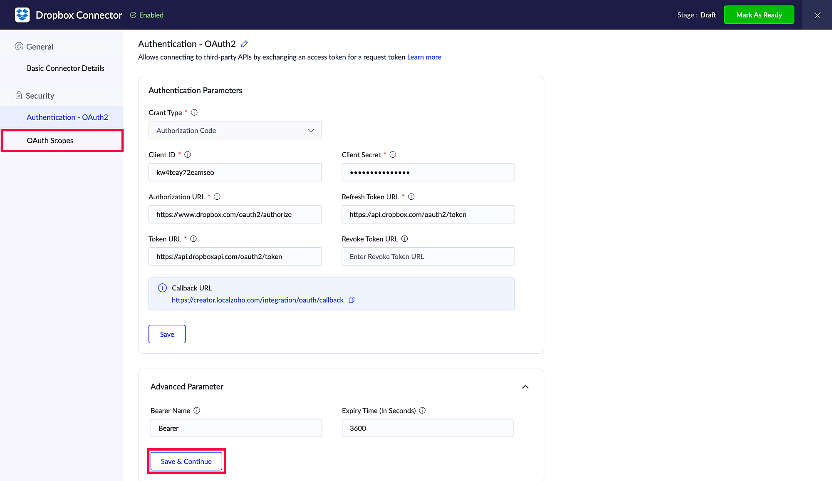832x481 pixels.
Task: Click the info icon beside Client Secret
Action: (x=393, y=154)
